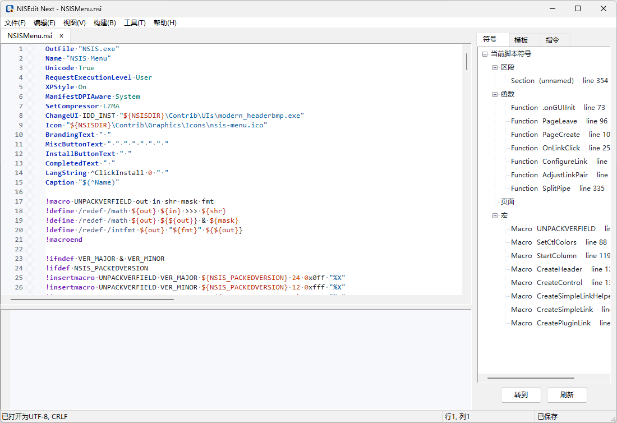Collapse the 宏 tree group
Viewport: 617px width, 423px height.
[495, 215]
